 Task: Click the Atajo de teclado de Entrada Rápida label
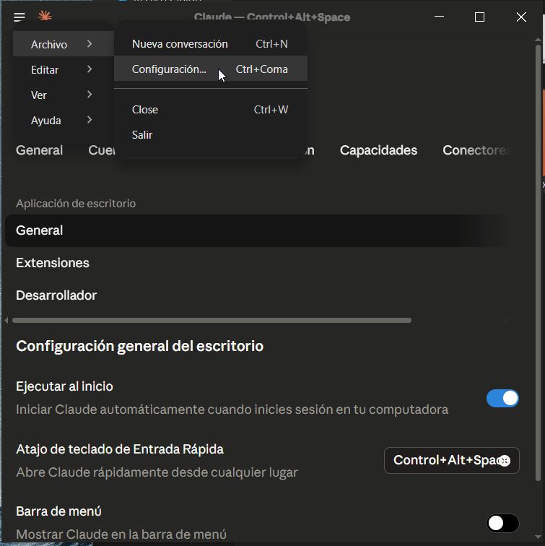click(x=120, y=449)
